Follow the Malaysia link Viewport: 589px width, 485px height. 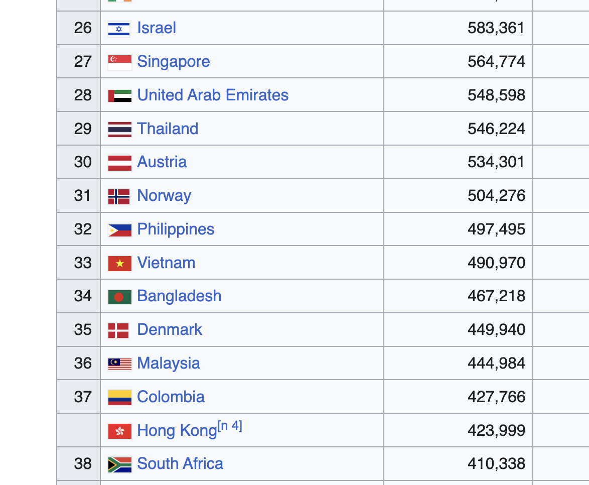169,363
